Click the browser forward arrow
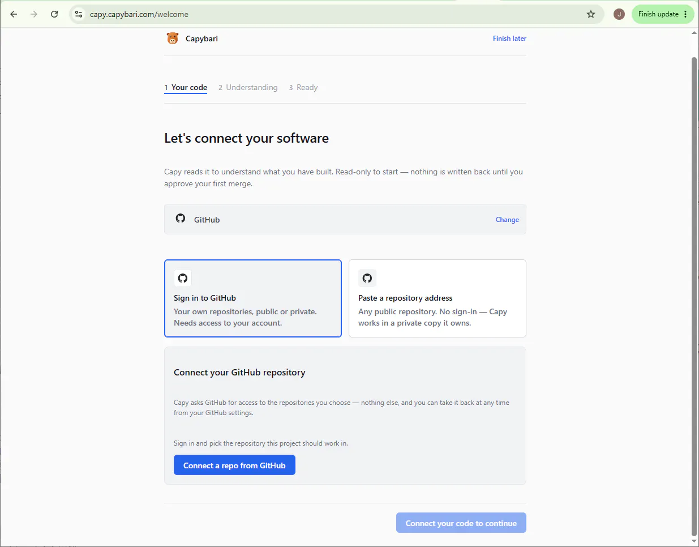This screenshot has width=699, height=547. click(34, 14)
